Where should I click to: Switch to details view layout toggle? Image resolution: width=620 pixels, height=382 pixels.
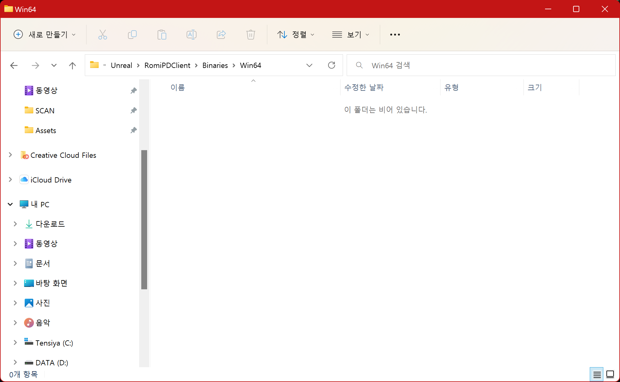(x=597, y=375)
